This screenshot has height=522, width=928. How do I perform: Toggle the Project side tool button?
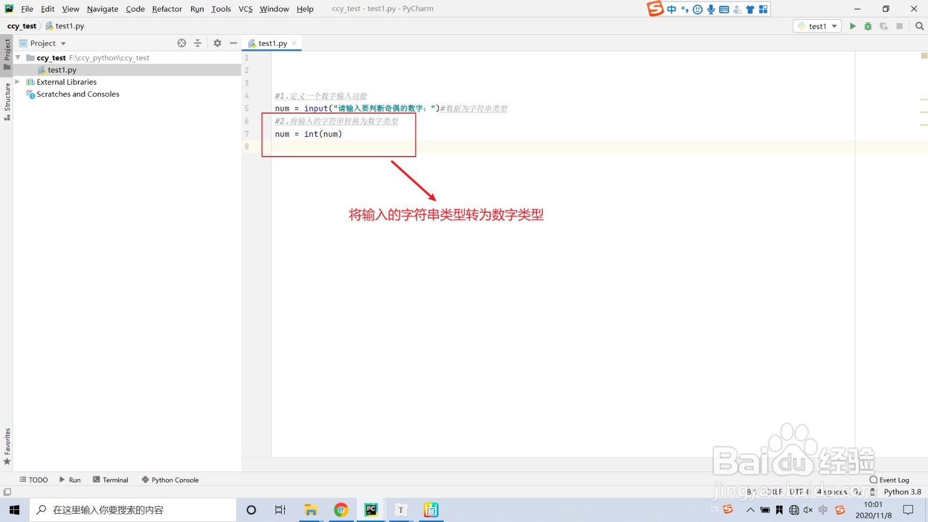(7, 54)
